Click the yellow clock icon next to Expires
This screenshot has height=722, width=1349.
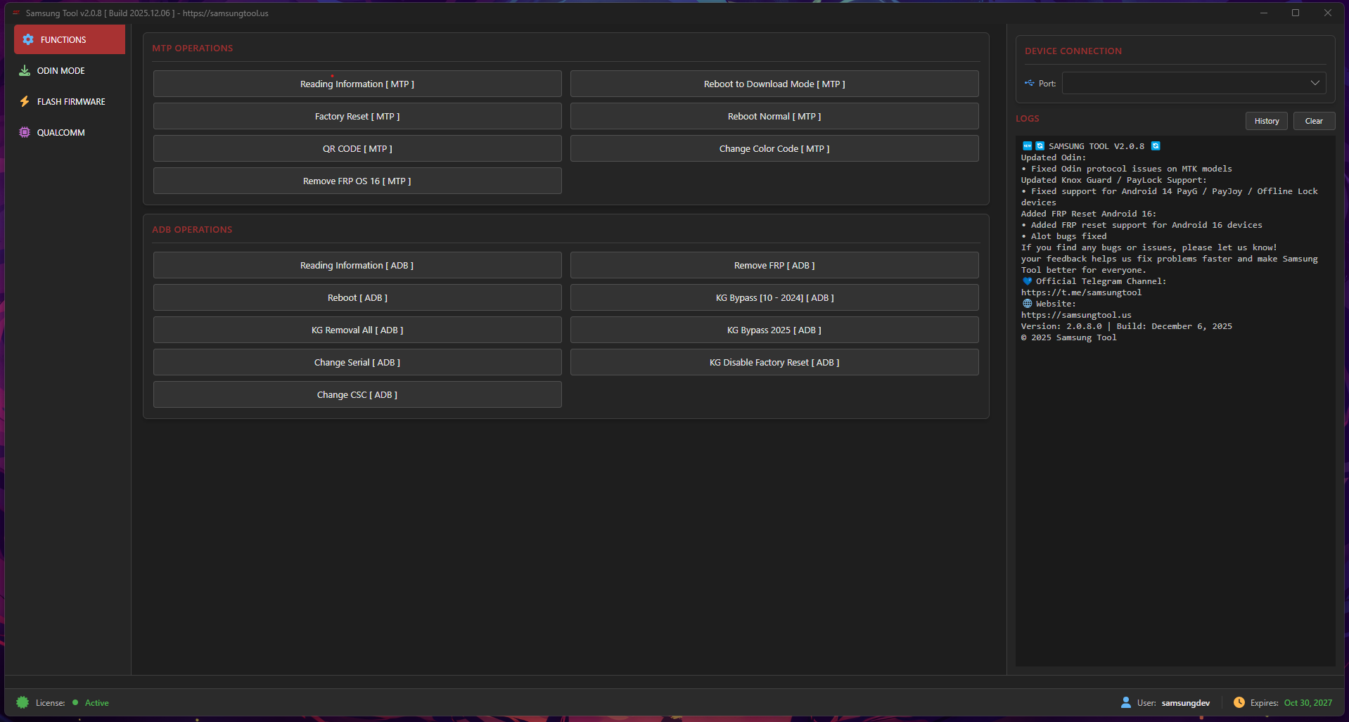[1238, 702]
